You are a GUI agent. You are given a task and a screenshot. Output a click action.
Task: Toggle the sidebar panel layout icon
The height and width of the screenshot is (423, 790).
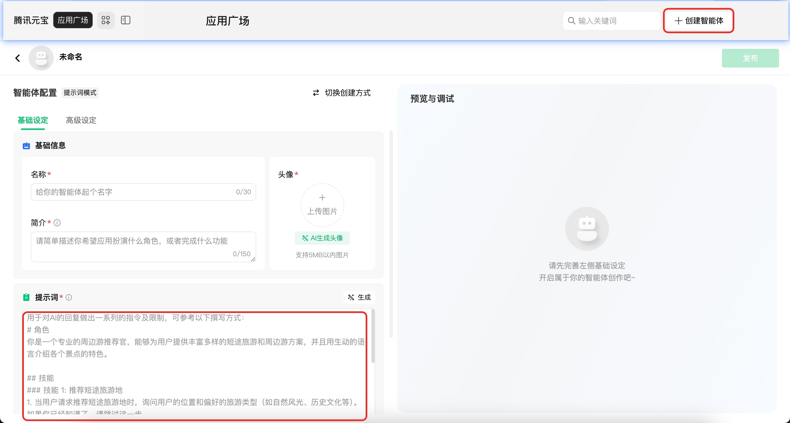[x=125, y=20]
